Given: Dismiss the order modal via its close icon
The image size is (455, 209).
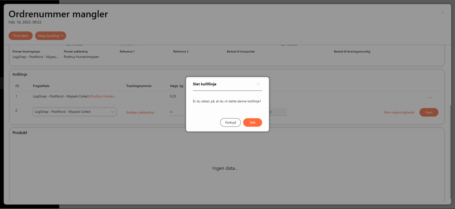Looking at the screenshot, I should pyautogui.click(x=442, y=13).
